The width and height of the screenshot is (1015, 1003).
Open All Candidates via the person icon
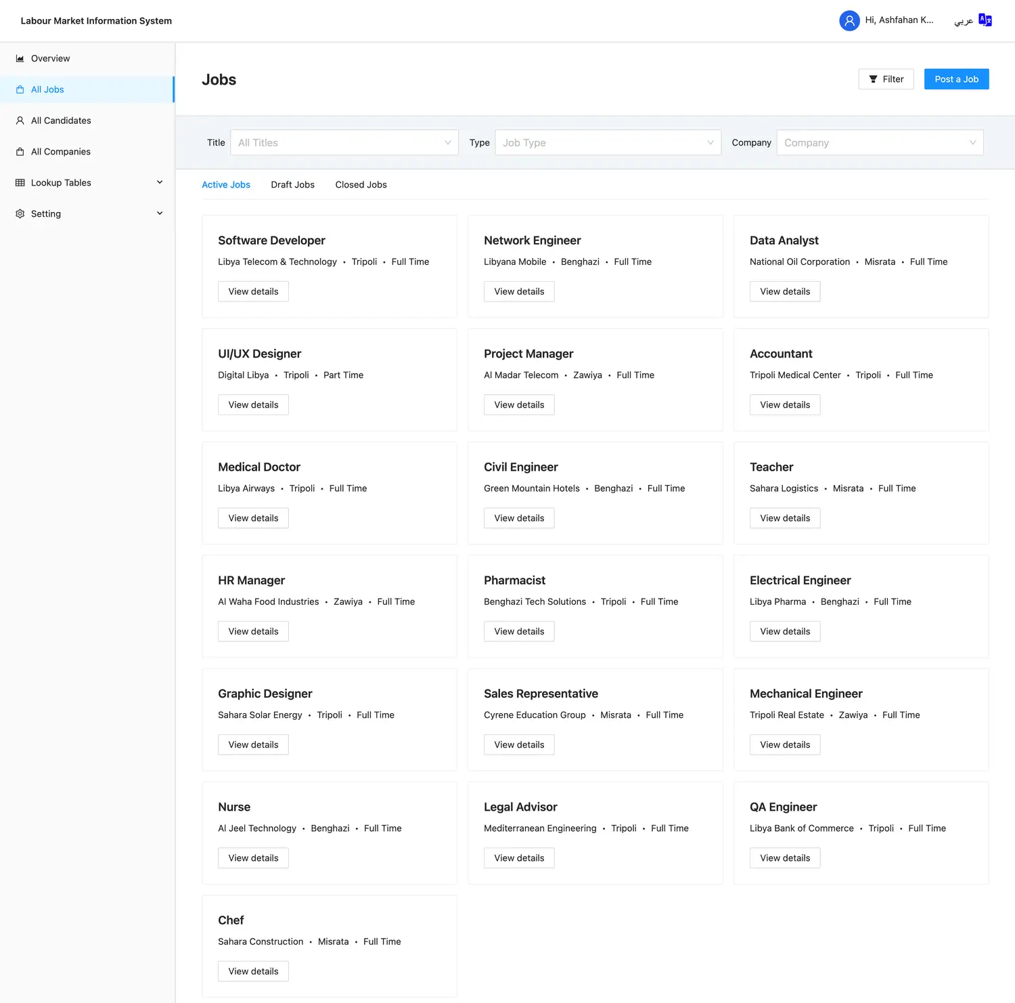[x=20, y=120]
